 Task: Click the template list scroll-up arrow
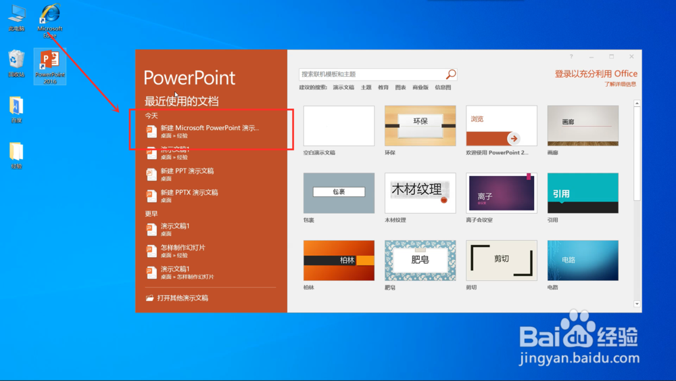(637, 103)
